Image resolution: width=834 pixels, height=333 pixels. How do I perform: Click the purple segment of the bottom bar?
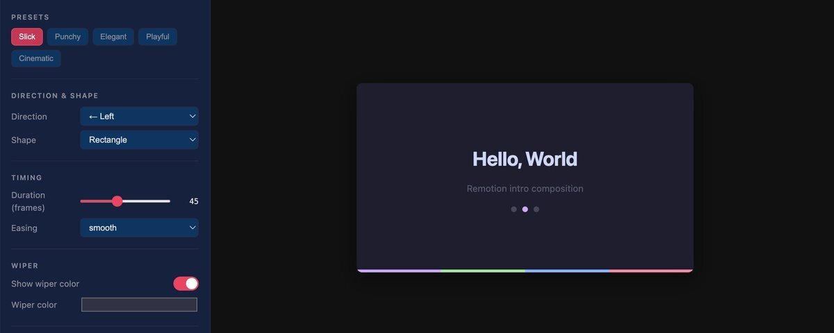[x=399, y=271]
